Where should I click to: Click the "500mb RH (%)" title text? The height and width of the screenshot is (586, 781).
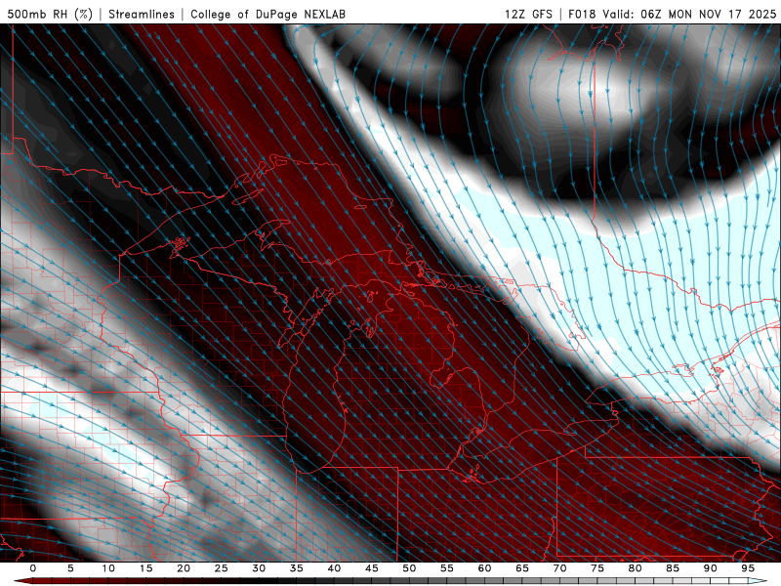pos(50,14)
